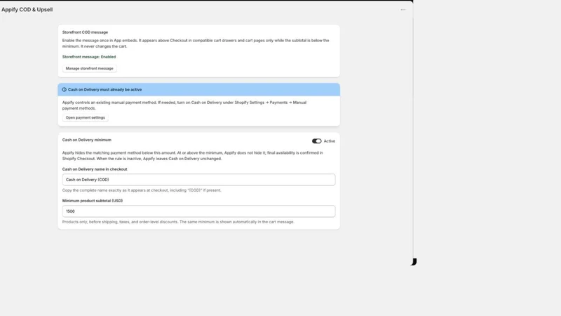Toggle the Cash on Delivery minimum Active switch
Viewport: 561px width, 316px height.
tap(317, 141)
